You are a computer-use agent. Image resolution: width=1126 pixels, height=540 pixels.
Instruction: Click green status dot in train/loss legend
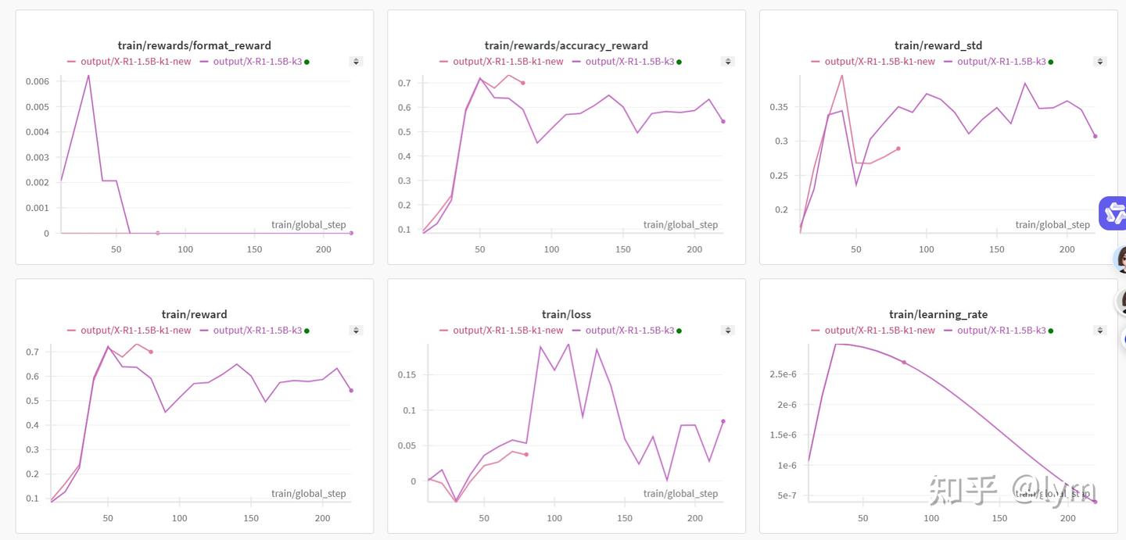[679, 331]
